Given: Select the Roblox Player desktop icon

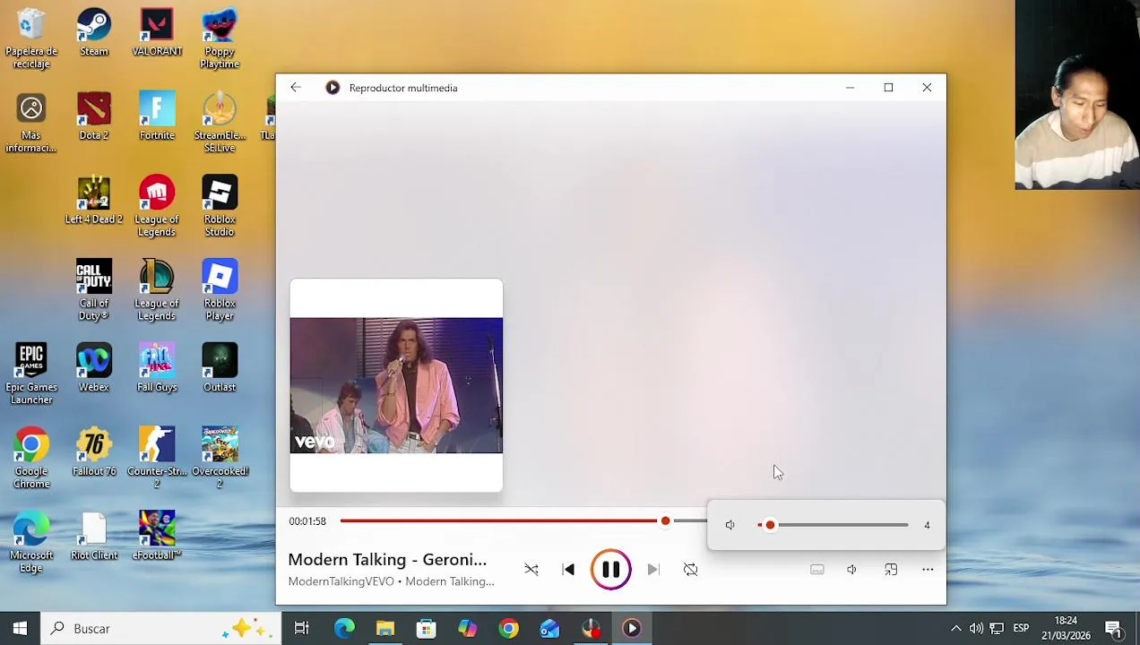Looking at the screenshot, I should (220, 291).
